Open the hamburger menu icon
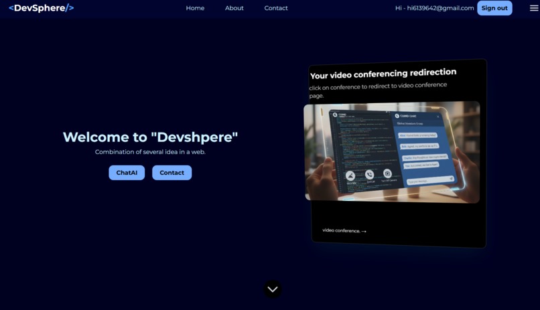 click(x=534, y=8)
